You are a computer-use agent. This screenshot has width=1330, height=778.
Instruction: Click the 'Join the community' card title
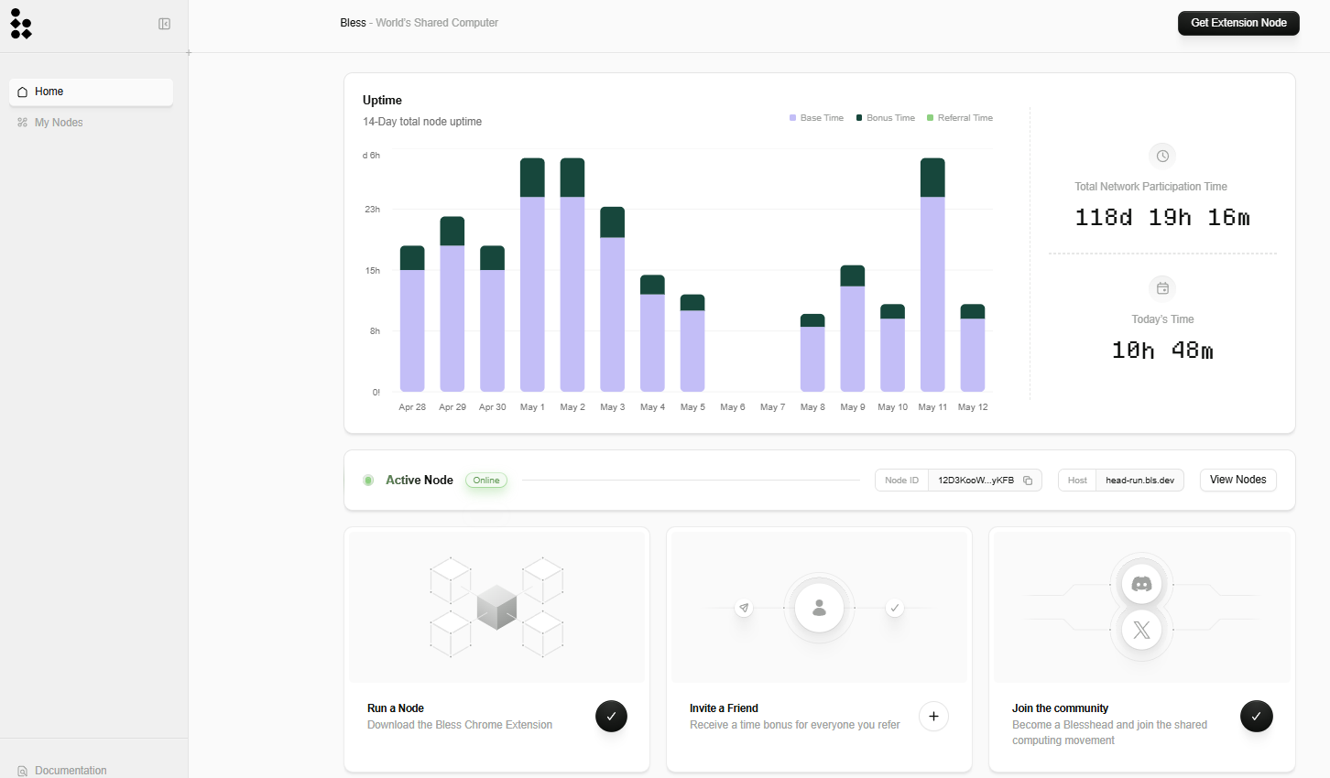pyautogui.click(x=1060, y=708)
